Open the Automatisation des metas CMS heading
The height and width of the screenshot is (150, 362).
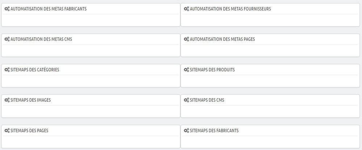(x=41, y=39)
